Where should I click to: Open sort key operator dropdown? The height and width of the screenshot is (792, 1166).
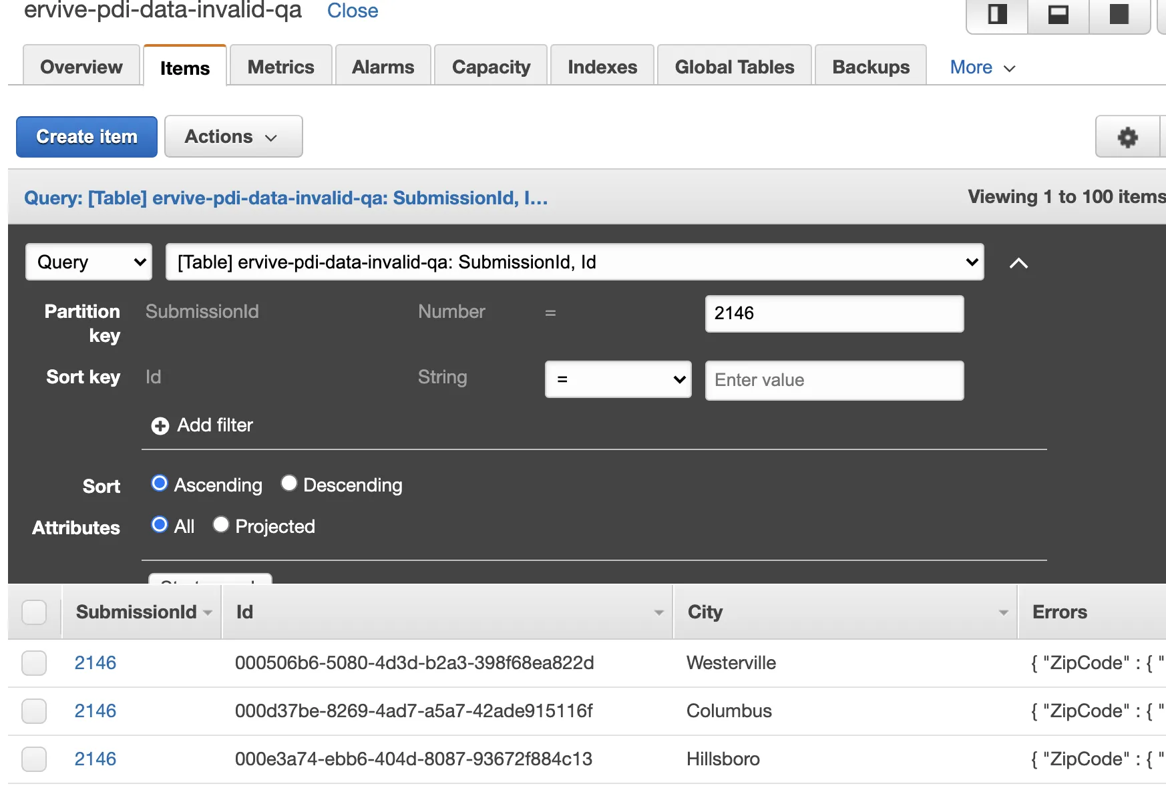coord(618,379)
